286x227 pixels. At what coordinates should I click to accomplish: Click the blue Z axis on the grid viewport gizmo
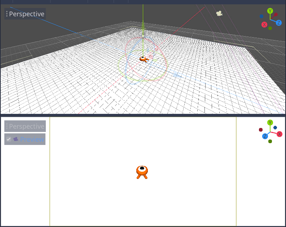tap(279, 23)
